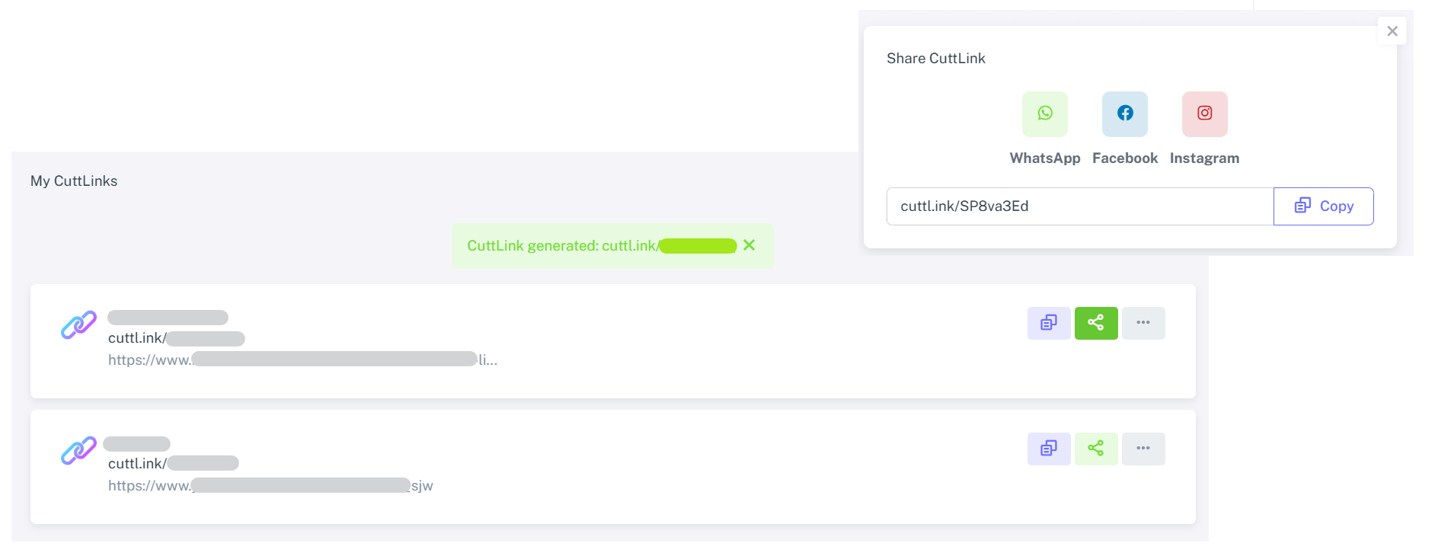Click share icon on second CuttLink

(x=1095, y=449)
